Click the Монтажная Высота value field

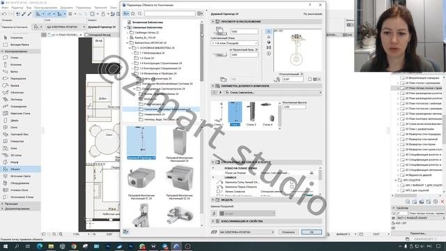(294, 107)
